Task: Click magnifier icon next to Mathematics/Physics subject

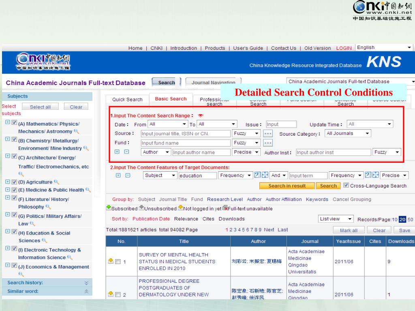Action: point(77,131)
